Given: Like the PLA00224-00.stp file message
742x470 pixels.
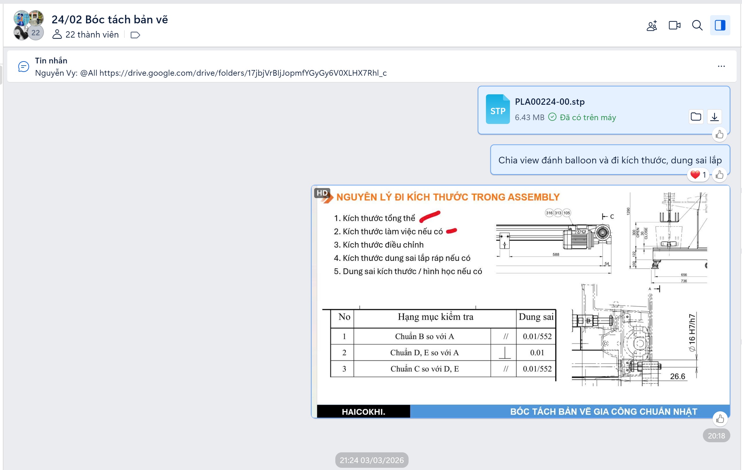Looking at the screenshot, I should pos(720,135).
